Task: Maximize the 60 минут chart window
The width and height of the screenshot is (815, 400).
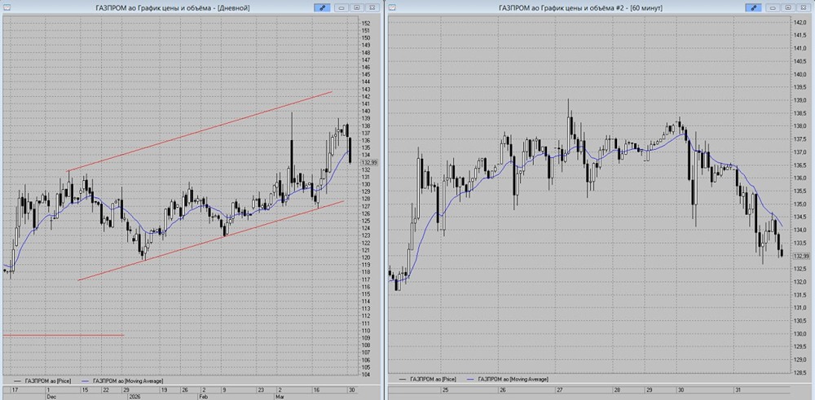Action: (788, 8)
